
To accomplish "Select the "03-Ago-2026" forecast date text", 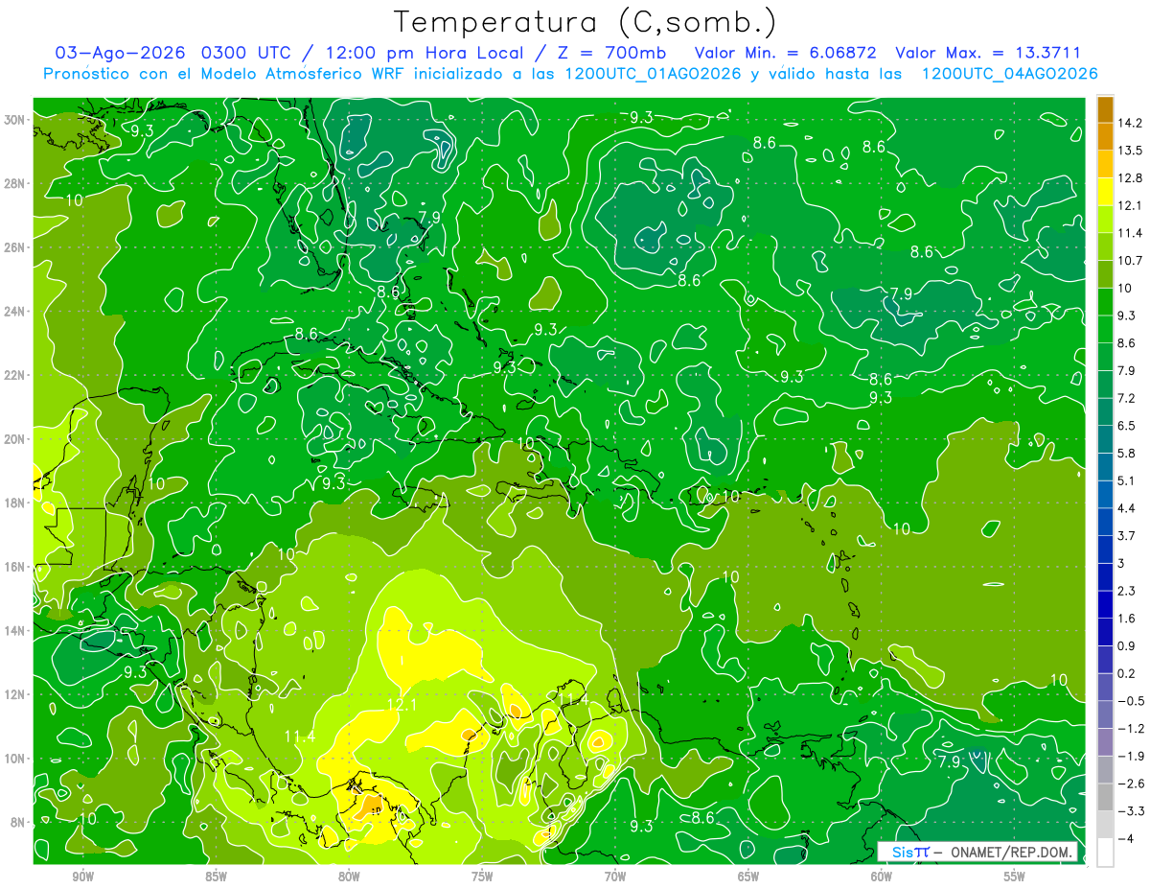I will (x=118, y=53).
